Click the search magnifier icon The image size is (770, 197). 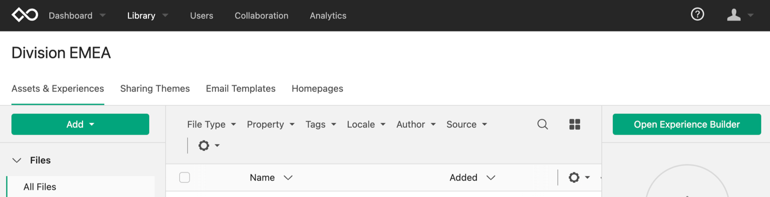542,124
